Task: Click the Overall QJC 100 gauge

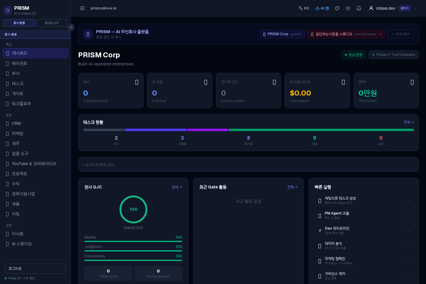Action: pos(133,209)
